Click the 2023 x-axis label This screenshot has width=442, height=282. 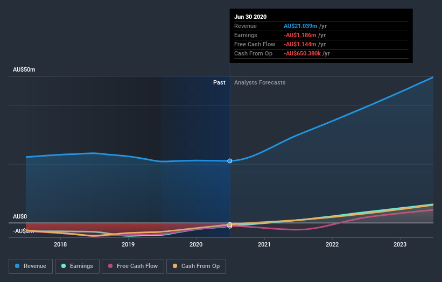coord(400,244)
